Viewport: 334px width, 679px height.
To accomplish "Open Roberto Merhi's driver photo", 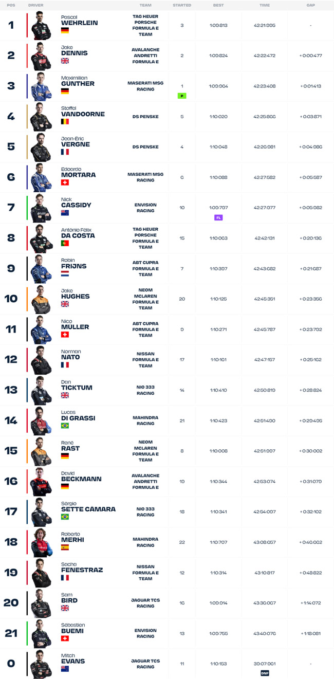I will 41,542.
